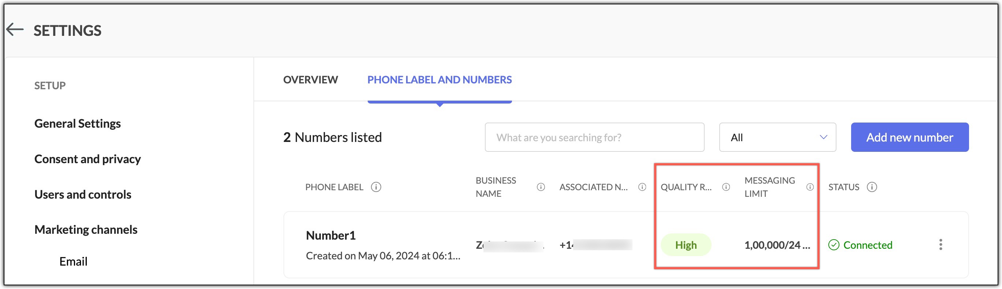Switch to the Overview tab
This screenshot has width=1002, height=289.
(311, 80)
